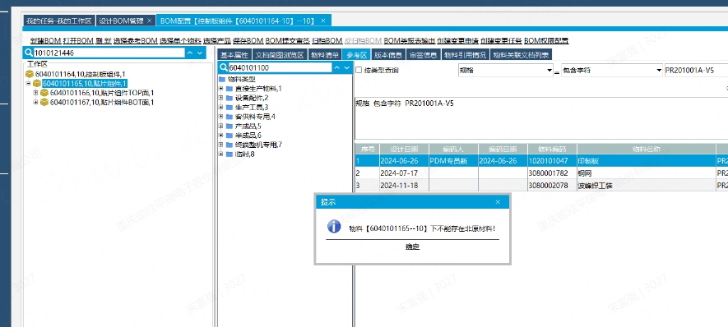Viewport: 728px width, 327px height.
Task: Click 创建变更申请 in the toolbar
Action: coord(458,41)
